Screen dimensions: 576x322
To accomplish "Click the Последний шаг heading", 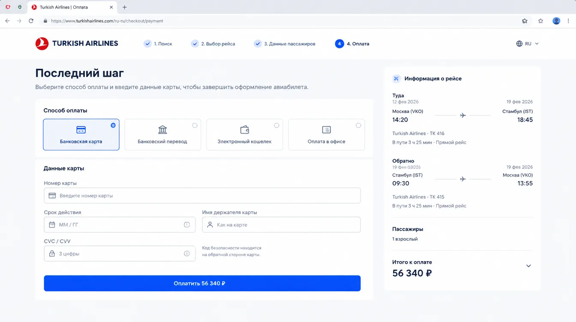I will coord(79,73).
